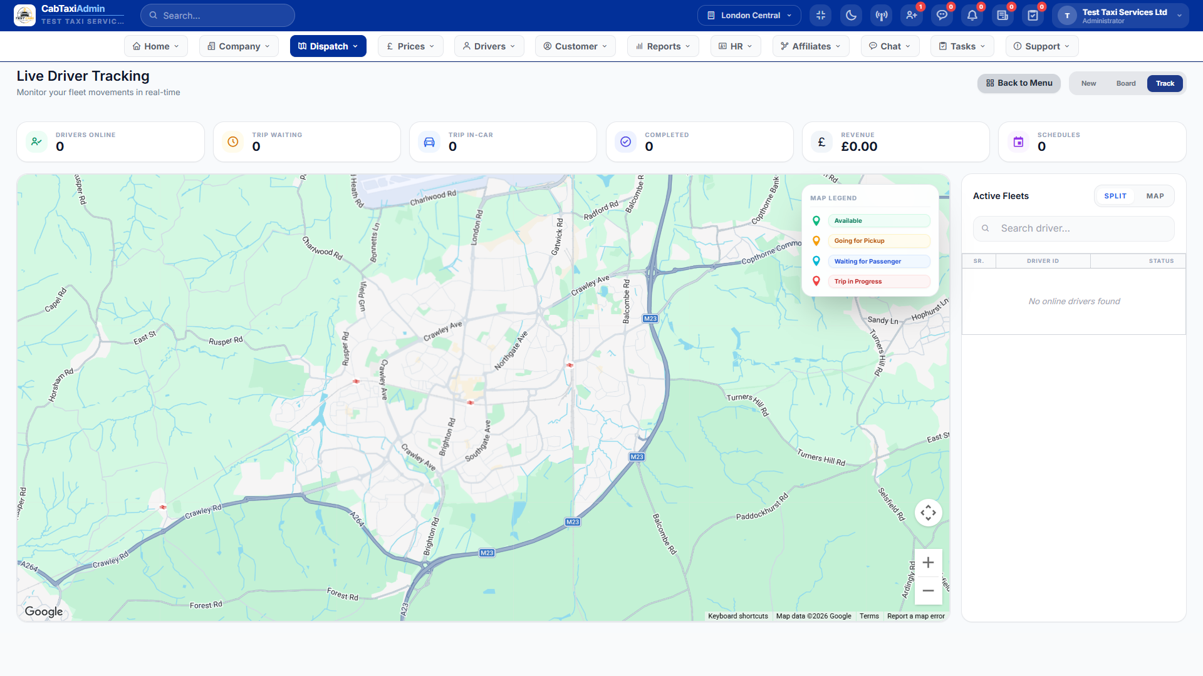Expand the Test Taxi Services Ltd account menu
This screenshot has height=676, width=1203.
[1120, 16]
